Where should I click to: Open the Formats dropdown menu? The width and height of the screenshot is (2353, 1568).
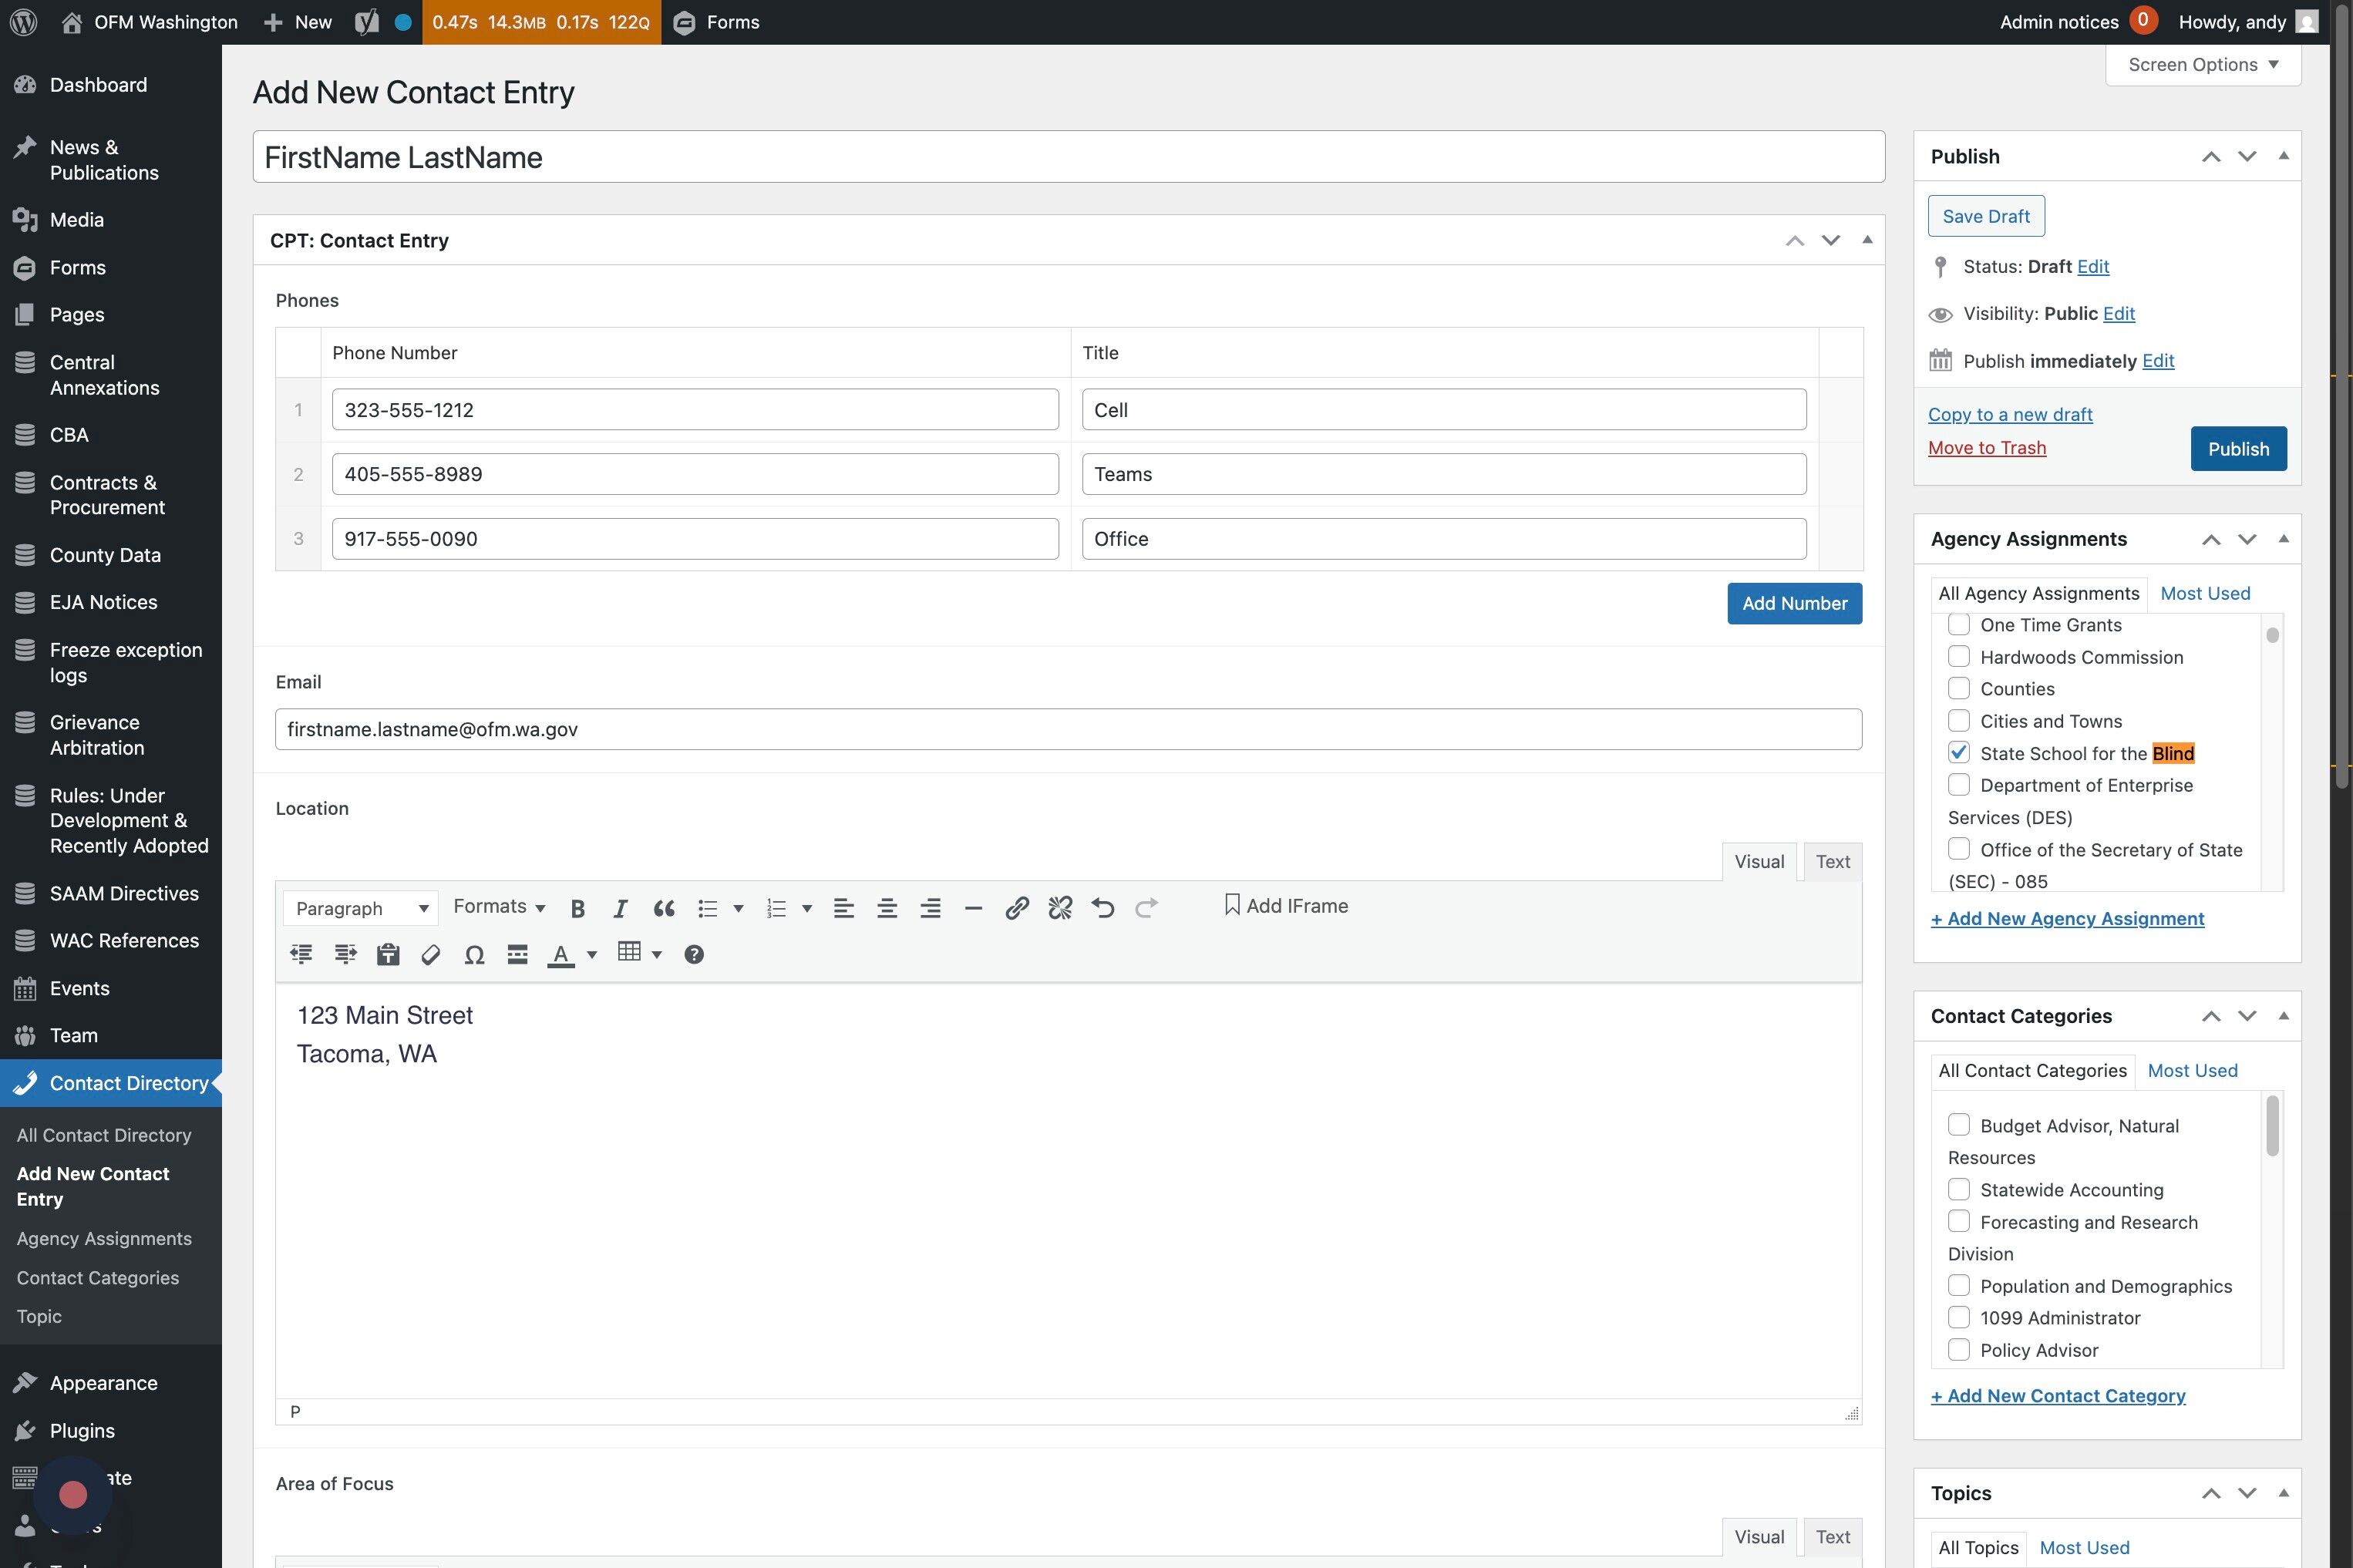499,907
